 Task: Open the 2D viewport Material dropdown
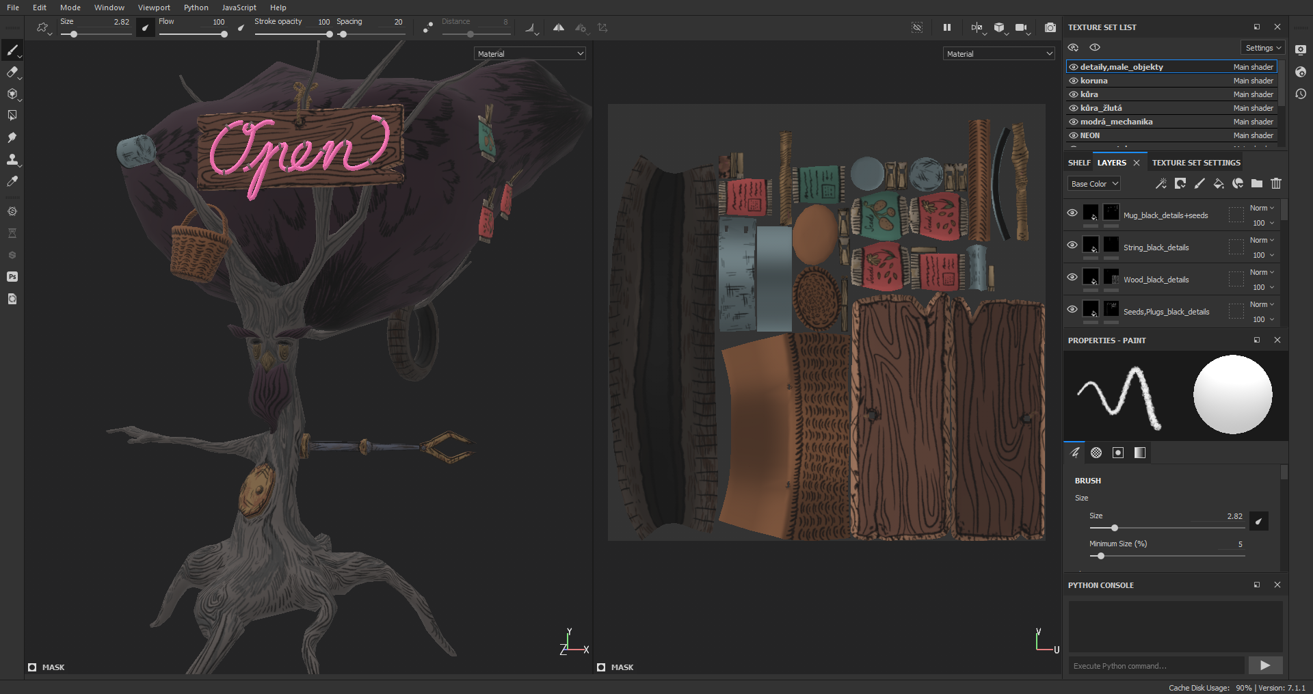coord(999,53)
